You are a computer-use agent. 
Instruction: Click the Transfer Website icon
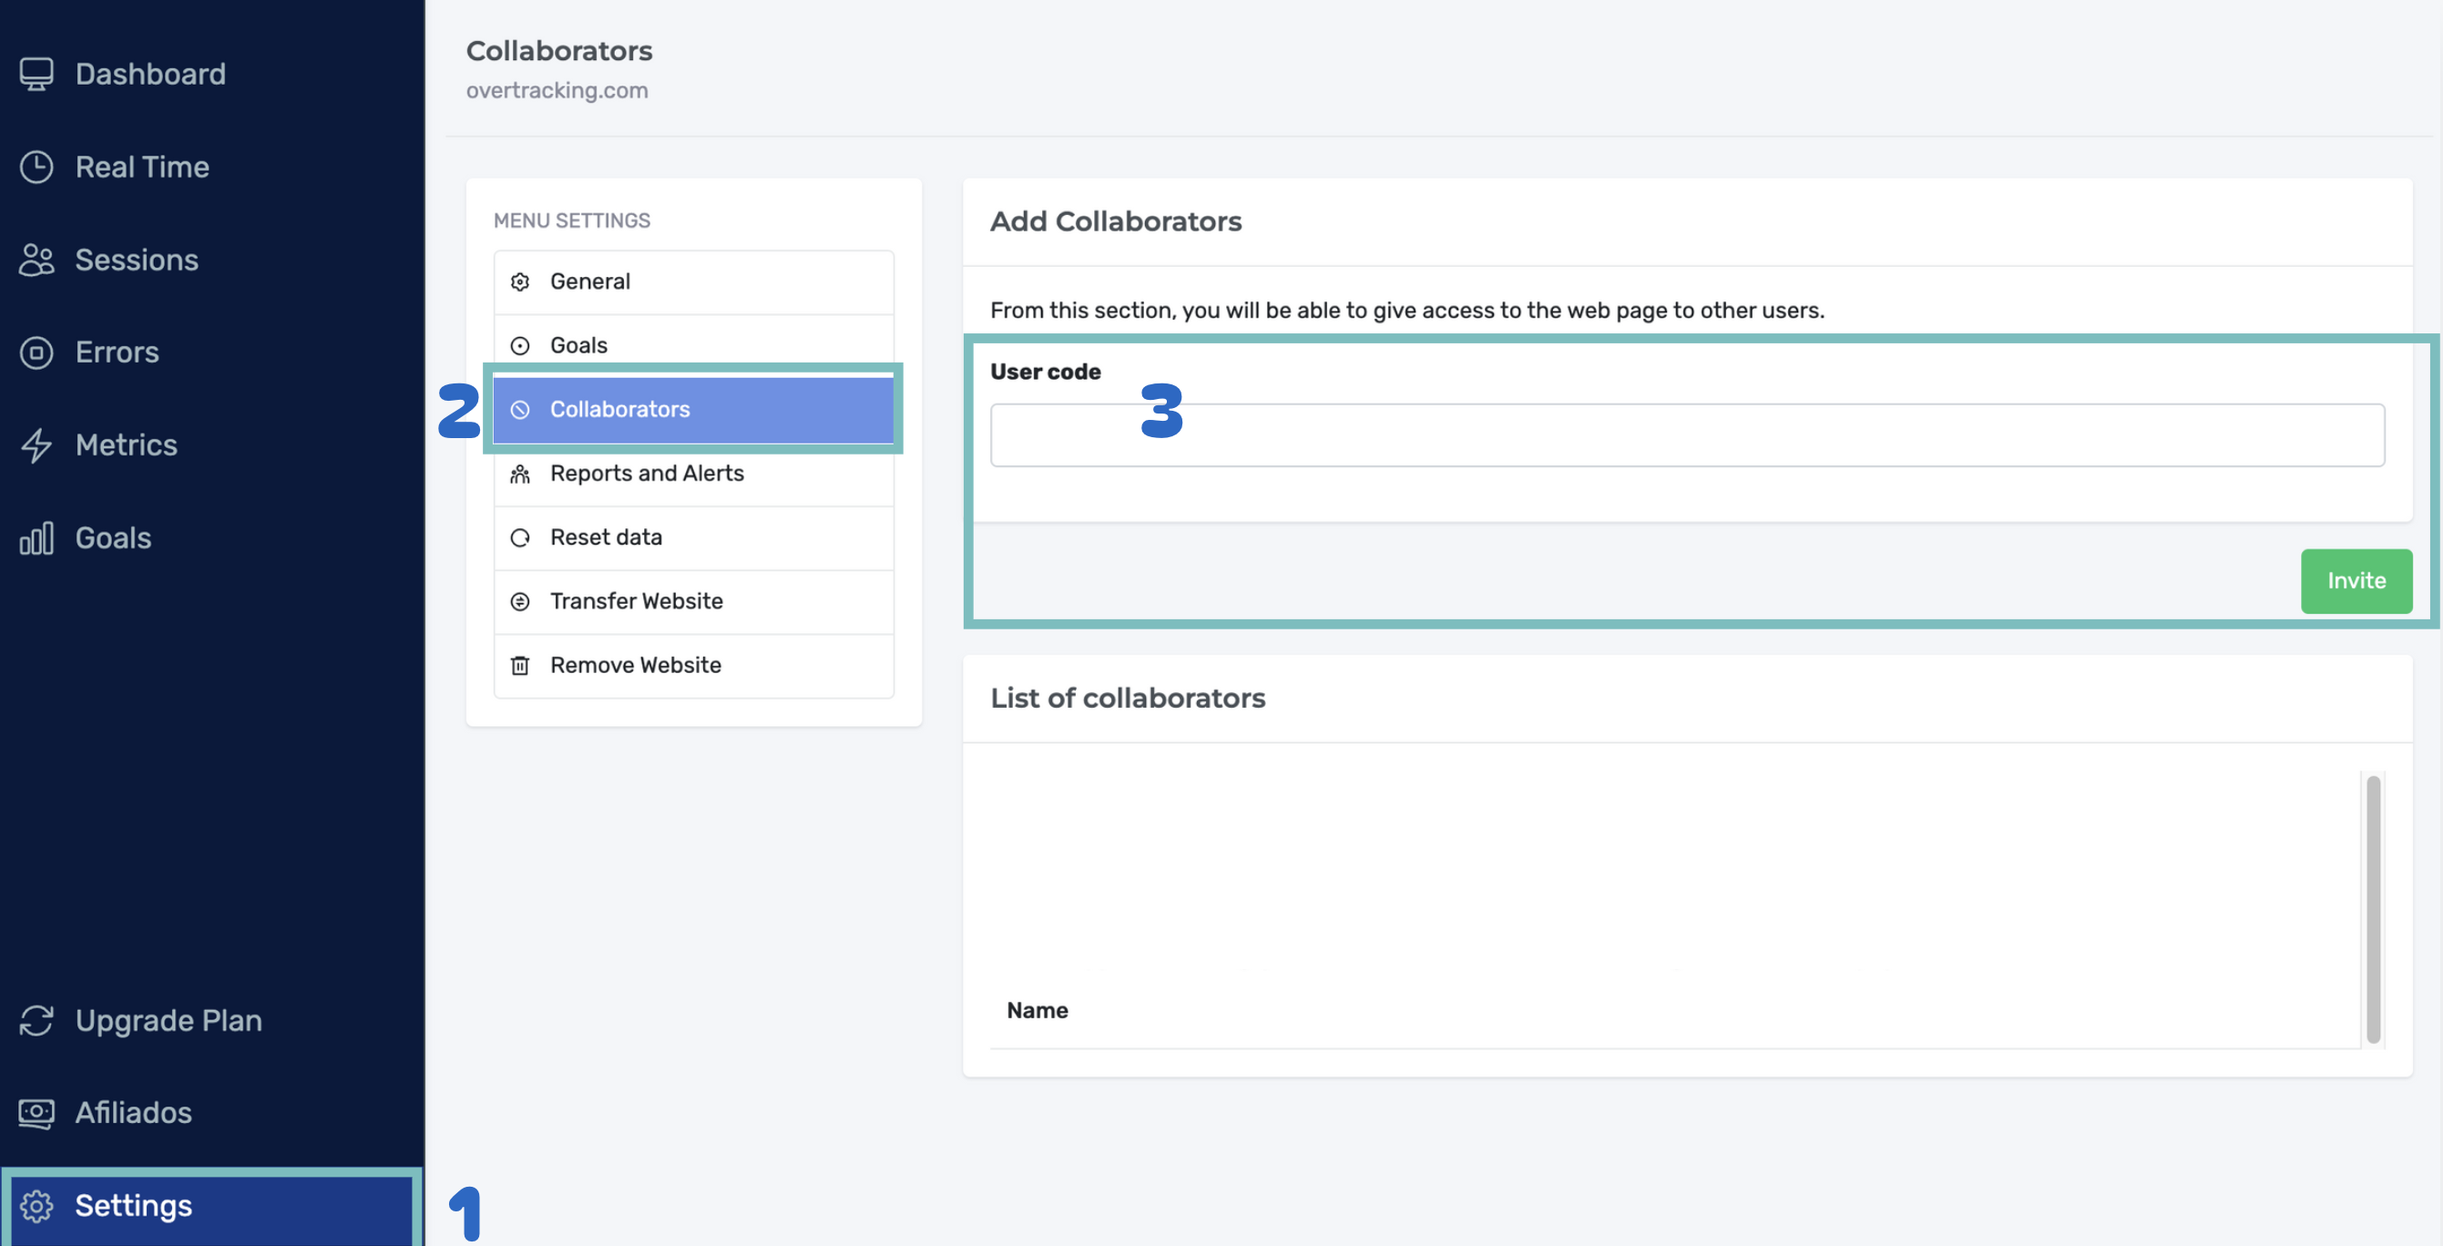point(520,601)
